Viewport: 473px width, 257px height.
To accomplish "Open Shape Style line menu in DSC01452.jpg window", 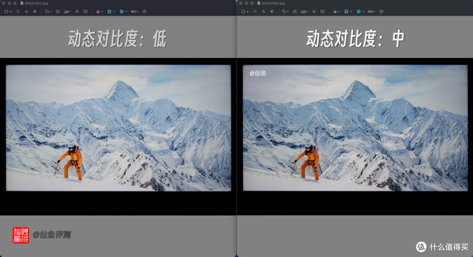I will pyautogui.click(x=99, y=11).
